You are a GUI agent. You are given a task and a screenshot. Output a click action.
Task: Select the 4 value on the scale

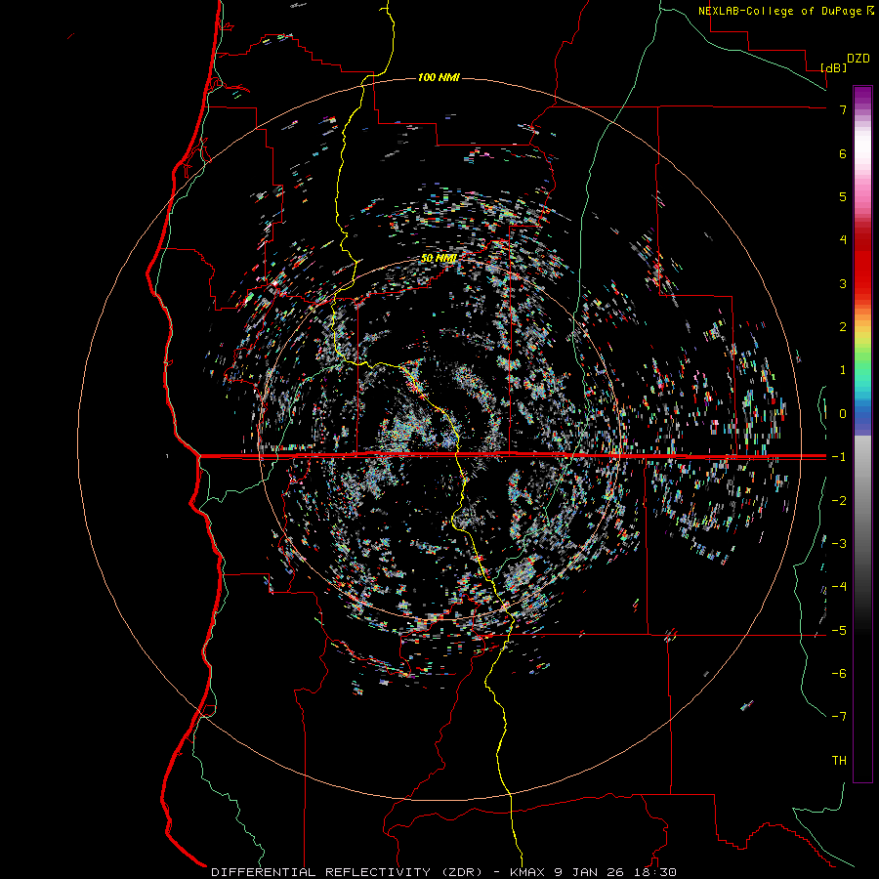[x=843, y=240]
